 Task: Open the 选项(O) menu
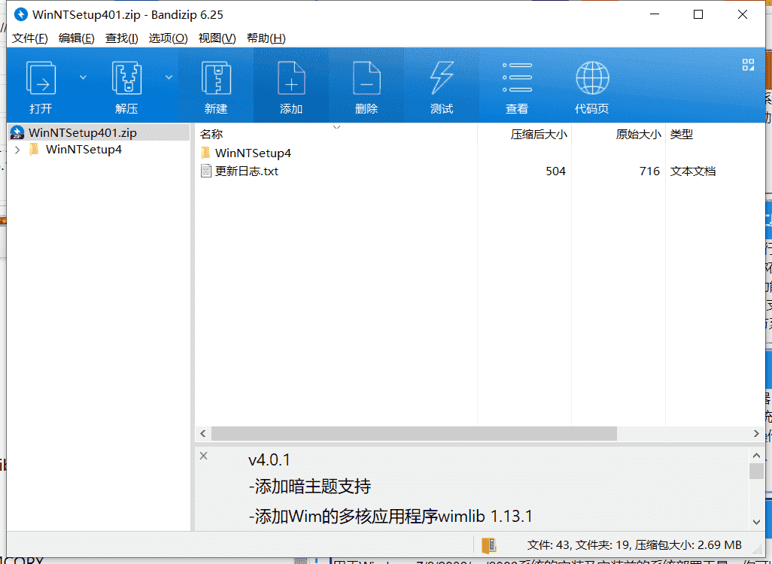pos(168,38)
